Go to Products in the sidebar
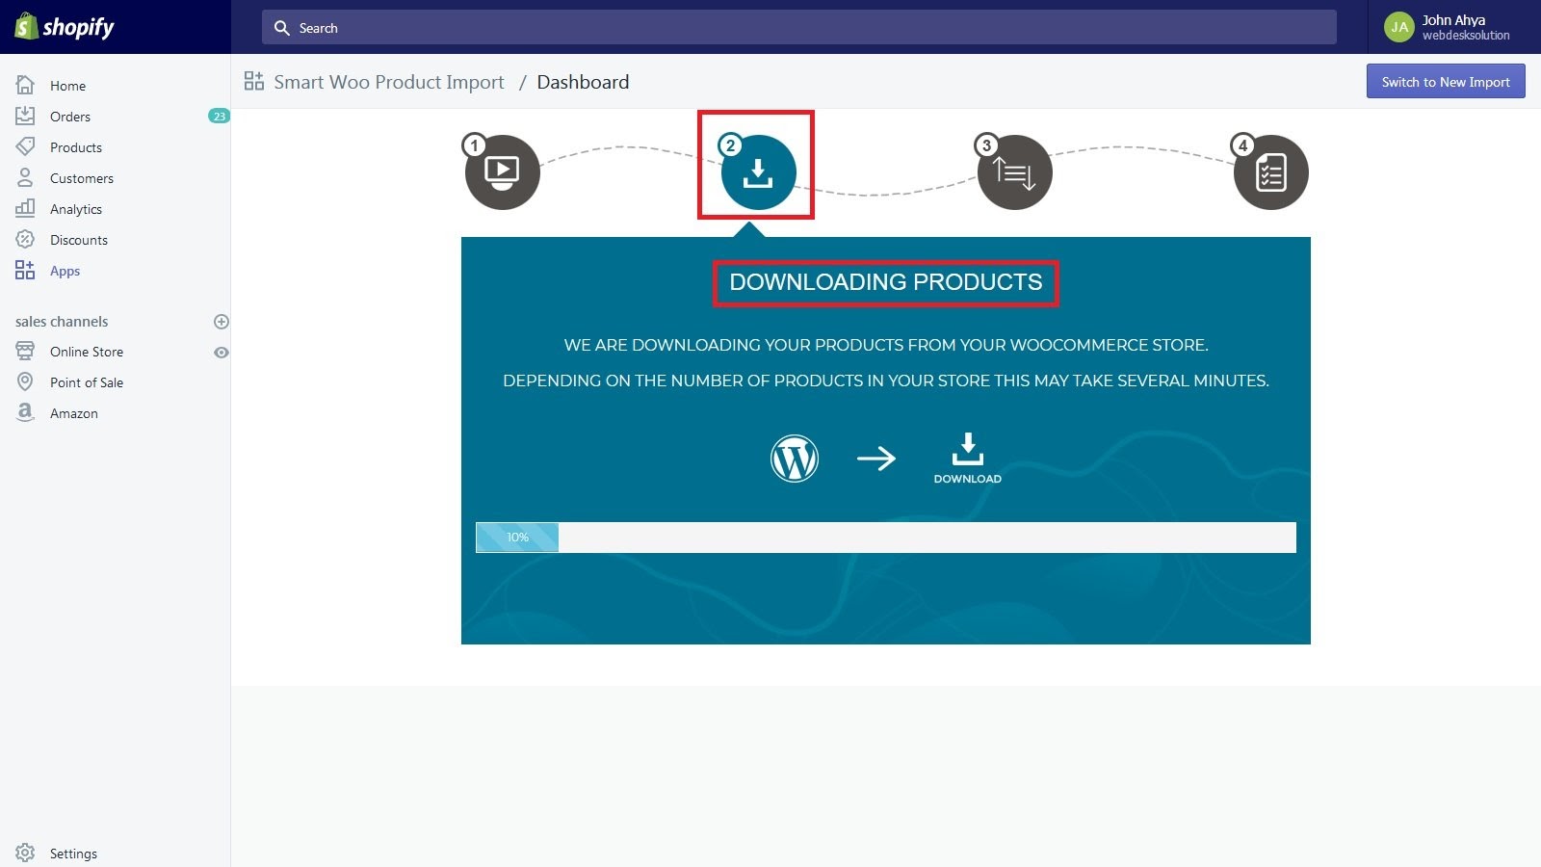 (x=76, y=147)
